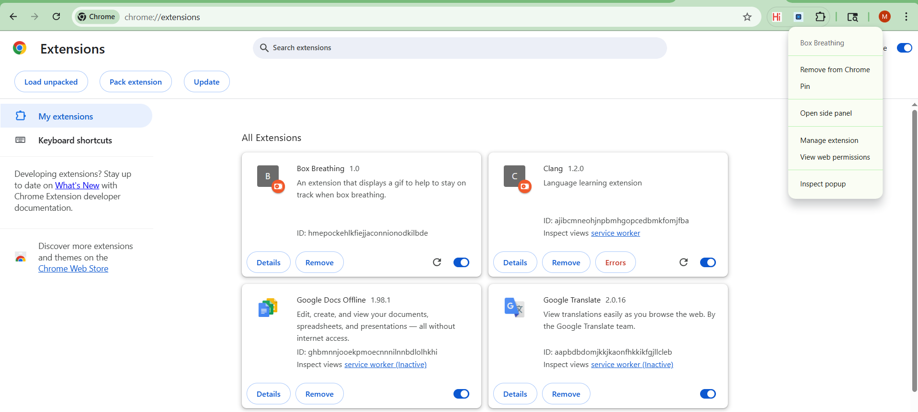Open the Chrome three-dot menu
Screen dimensions: 918x412
point(906,17)
